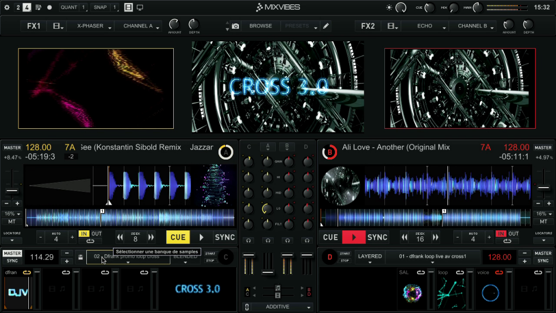The image size is (556, 313).
Task: Open settings via the gear icon
Action: [x=7, y=7]
